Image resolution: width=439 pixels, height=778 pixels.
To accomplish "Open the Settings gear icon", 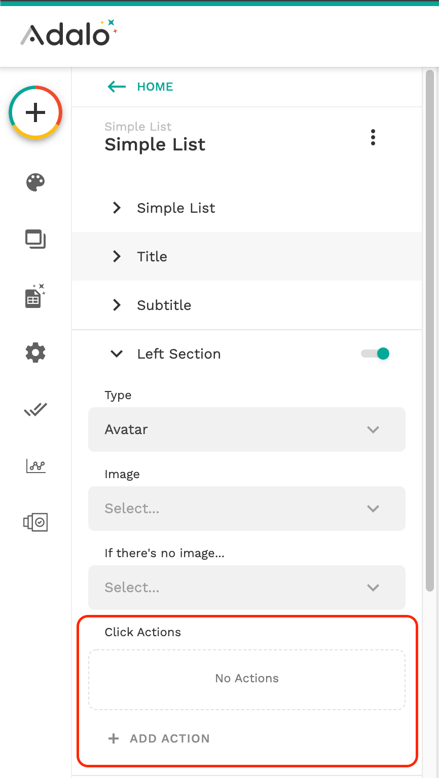I will (x=35, y=353).
